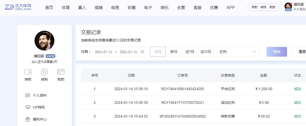Open the 电竞 navigation item
This screenshot has width=306, height=126.
tap(115, 7)
